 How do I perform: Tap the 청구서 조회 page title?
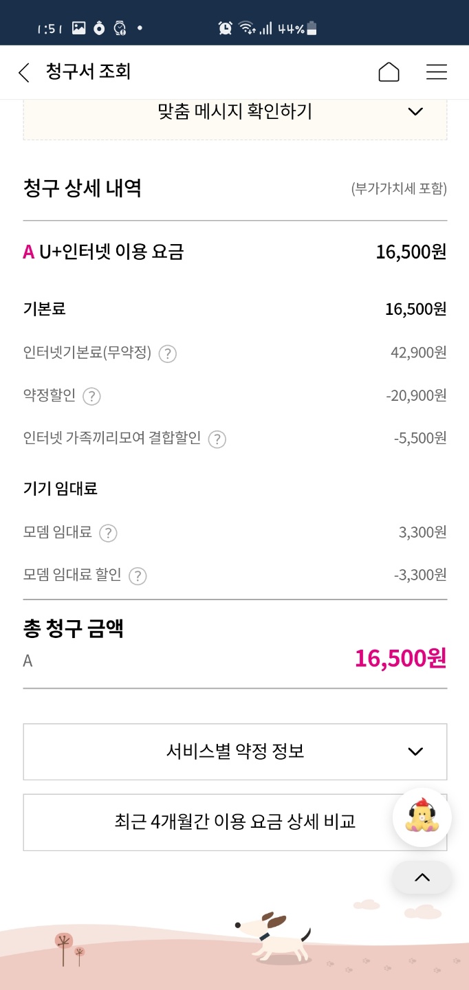88,71
